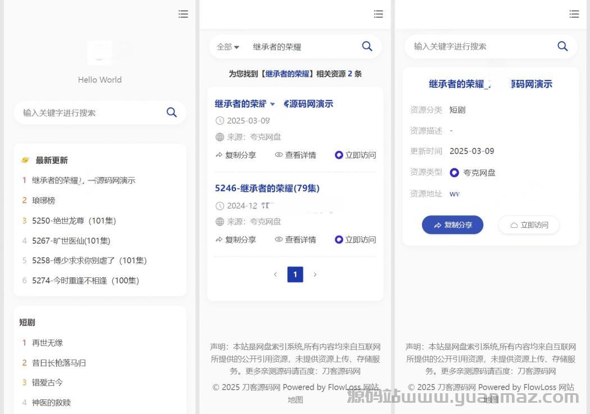Click the Hello World site title
Viewport: 590px width, 414px height.
click(99, 80)
